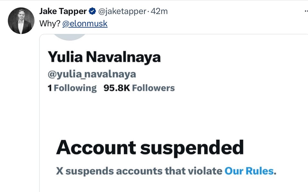Click the Jake Tapper display name
This screenshot has width=308, height=192.
63,11
